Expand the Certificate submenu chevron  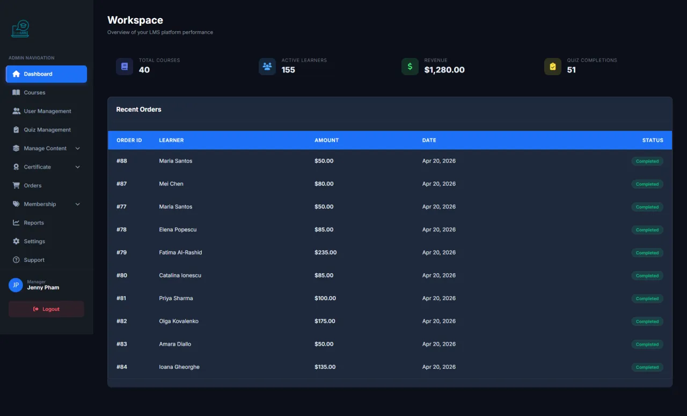pos(77,167)
